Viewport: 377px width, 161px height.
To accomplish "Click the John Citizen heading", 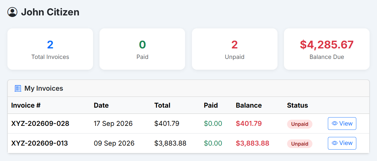I will pyautogui.click(x=50, y=12).
